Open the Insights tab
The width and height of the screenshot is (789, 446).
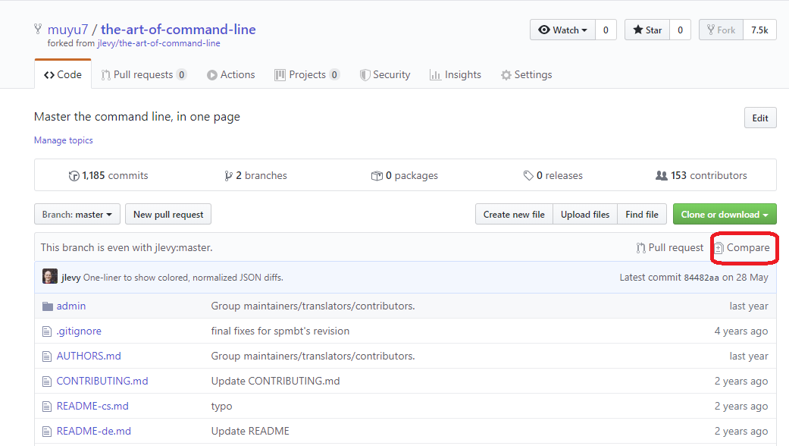455,75
